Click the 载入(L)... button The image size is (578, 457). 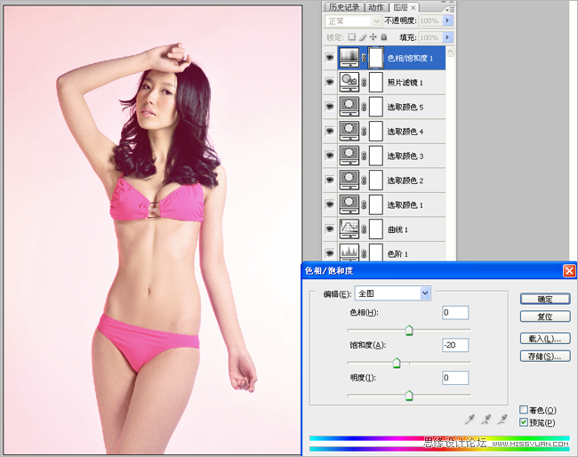545,339
